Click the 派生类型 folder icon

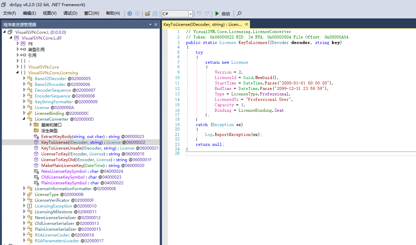(x=36, y=131)
